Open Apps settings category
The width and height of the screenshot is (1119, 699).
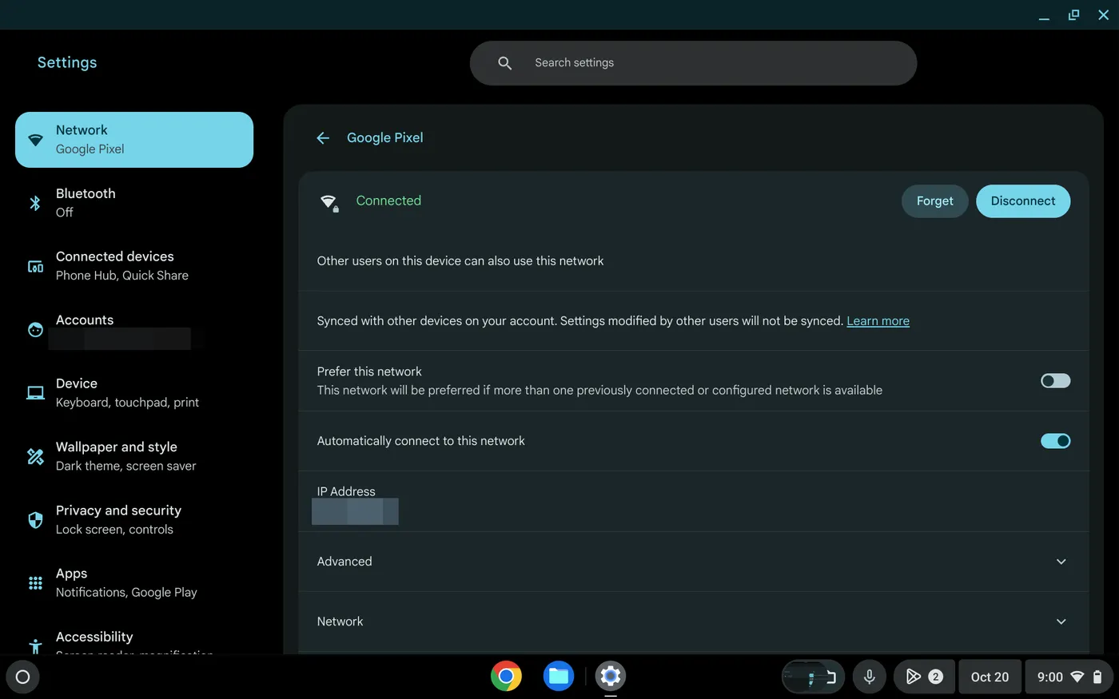pyautogui.click(x=134, y=583)
